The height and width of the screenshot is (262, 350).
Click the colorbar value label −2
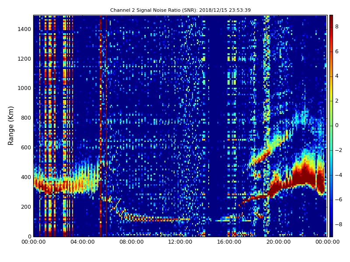(339, 150)
